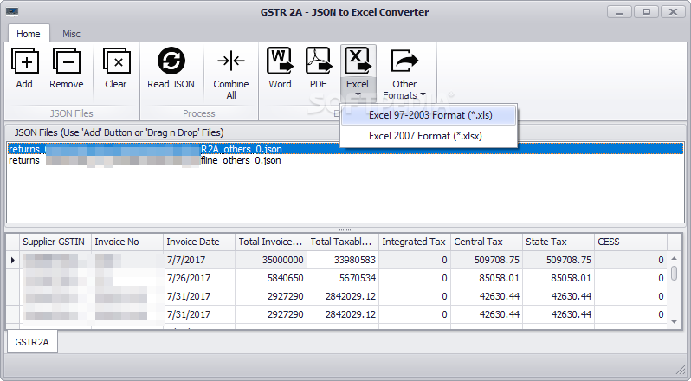Screen dimensions: 691x381
Task: Sort by Invoice No column header
Action: 127,242
